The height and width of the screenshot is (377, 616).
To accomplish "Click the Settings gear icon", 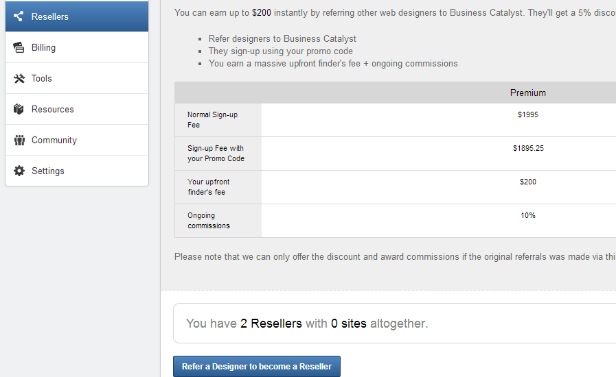I will [x=19, y=171].
